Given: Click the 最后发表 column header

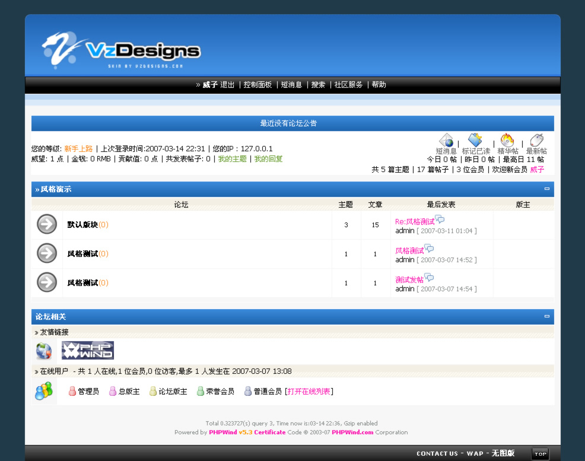Looking at the screenshot, I should tap(441, 204).
